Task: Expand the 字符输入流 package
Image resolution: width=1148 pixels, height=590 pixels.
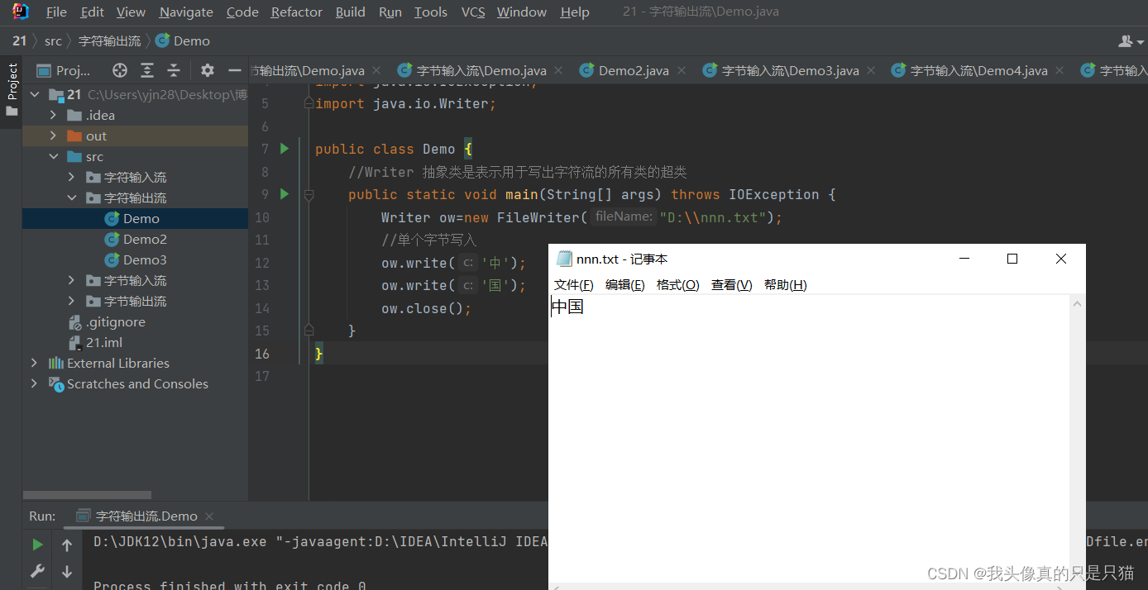Action: coord(71,177)
